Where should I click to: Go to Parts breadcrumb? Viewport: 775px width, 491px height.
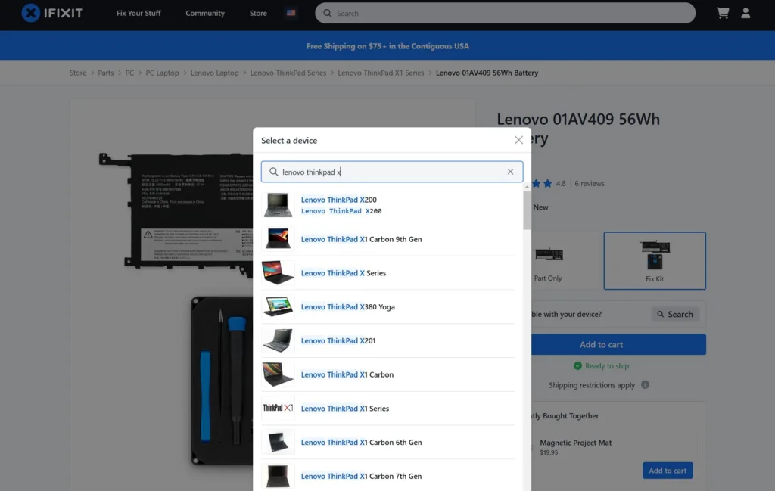coord(106,73)
